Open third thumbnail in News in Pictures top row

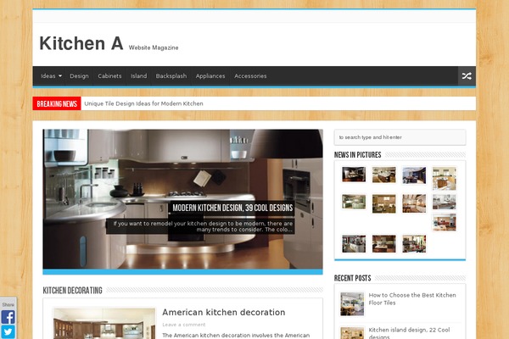click(x=414, y=175)
